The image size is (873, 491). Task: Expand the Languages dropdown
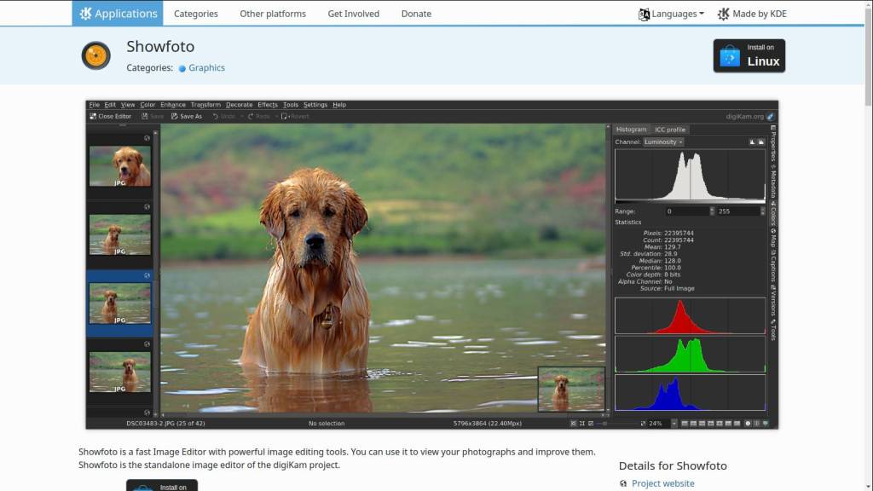tap(671, 14)
